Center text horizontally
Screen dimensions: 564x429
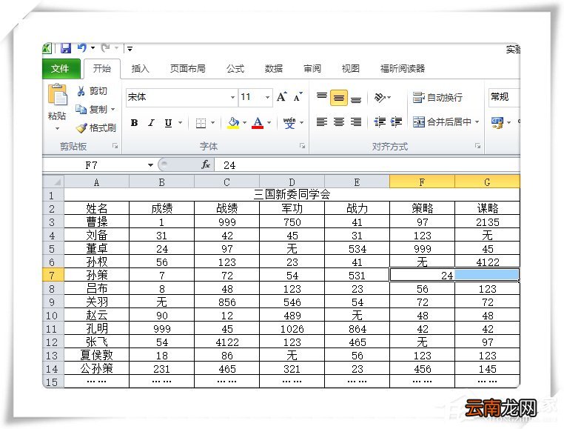(x=338, y=122)
